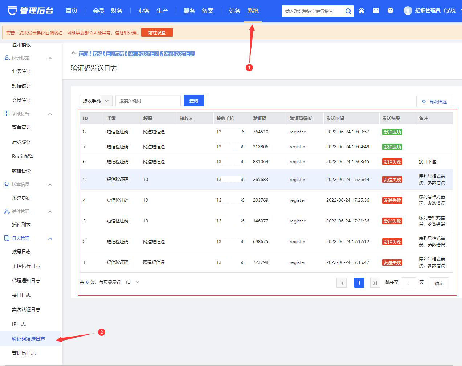The width and height of the screenshot is (462, 366).
Task: Open the 系统 top menu
Action: click(253, 11)
